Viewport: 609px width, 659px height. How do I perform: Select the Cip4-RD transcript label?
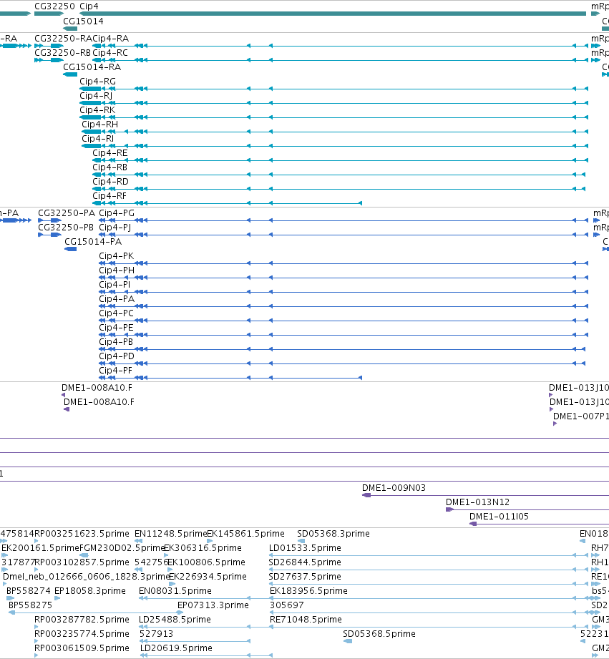click(x=110, y=182)
